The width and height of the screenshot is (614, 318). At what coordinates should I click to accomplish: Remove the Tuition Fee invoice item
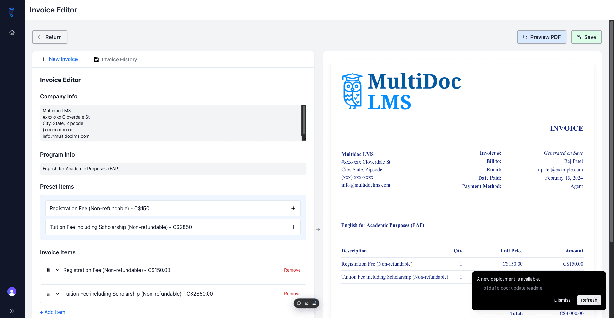coord(292,294)
